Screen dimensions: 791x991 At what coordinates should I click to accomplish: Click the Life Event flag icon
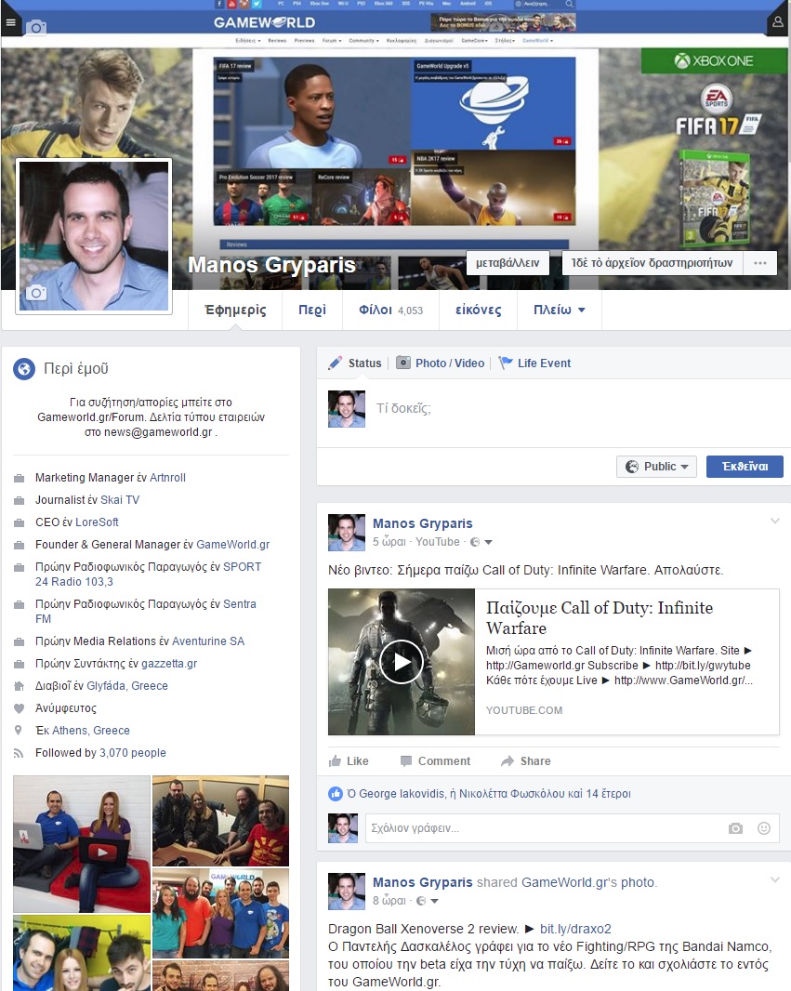(x=506, y=363)
